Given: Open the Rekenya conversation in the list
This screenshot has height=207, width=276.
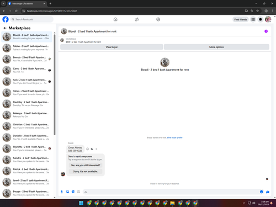Looking at the screenshot, I should pyautogui.click(x=27, y=115).
